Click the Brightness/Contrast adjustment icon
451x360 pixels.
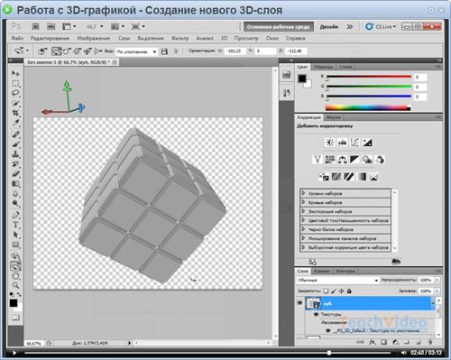[x=330, y=143]
